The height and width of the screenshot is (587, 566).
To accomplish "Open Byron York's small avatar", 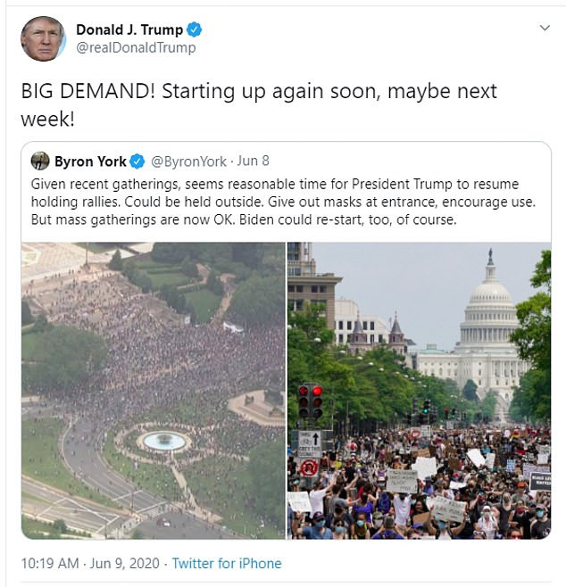I will (x=40, y=161).
